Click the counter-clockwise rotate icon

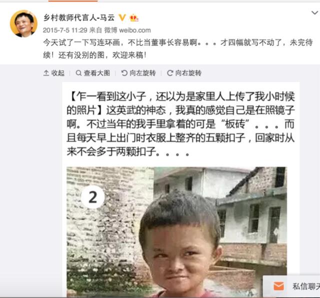[x=124, y=73]
